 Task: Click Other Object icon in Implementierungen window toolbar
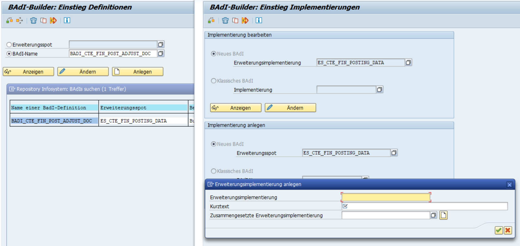point(211,20)
